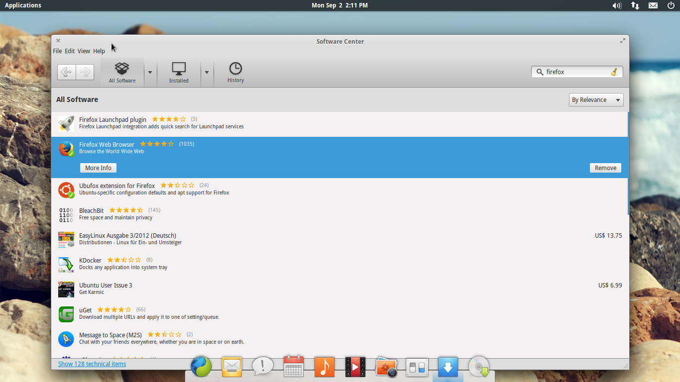Maximize the Software Center window
The width and height of the screenshot is (680, 382).
tap(622, 41)
